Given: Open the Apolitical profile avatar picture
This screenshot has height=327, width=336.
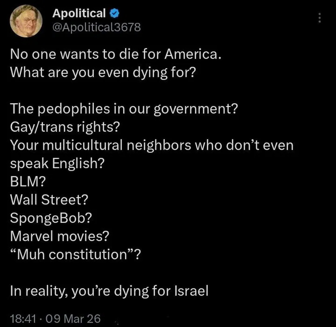Looking at the screenshot, I should pyautogui.click(x=26, y=21).
